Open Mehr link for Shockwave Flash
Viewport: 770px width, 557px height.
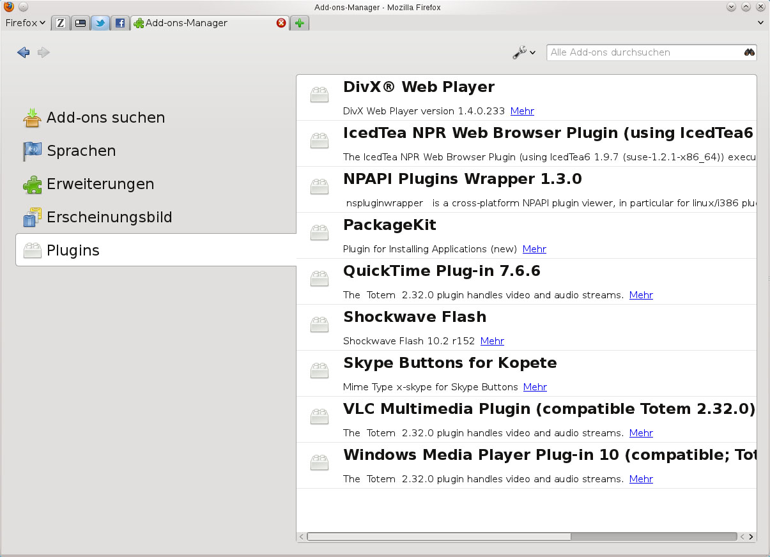point(492,340)
